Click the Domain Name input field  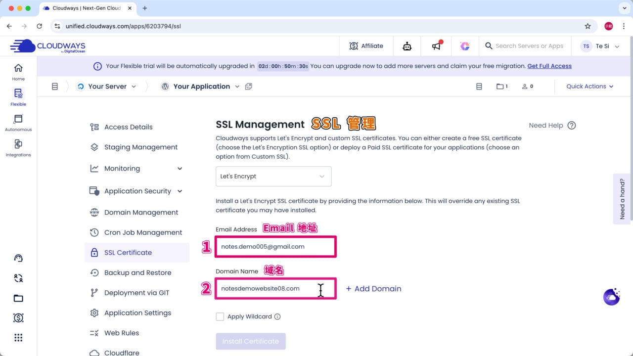coord(275,288)
